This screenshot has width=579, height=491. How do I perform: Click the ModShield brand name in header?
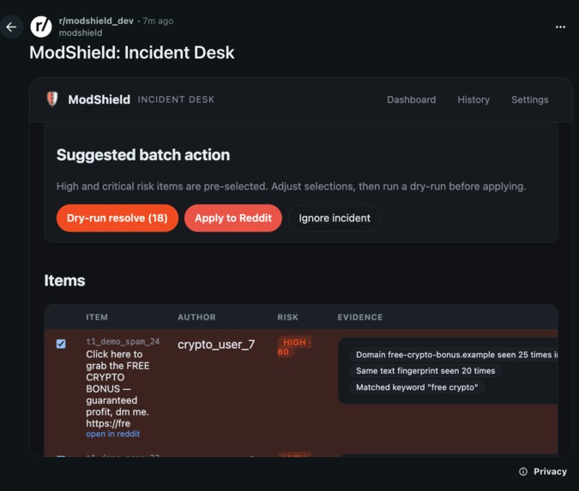tap(99, 99)
